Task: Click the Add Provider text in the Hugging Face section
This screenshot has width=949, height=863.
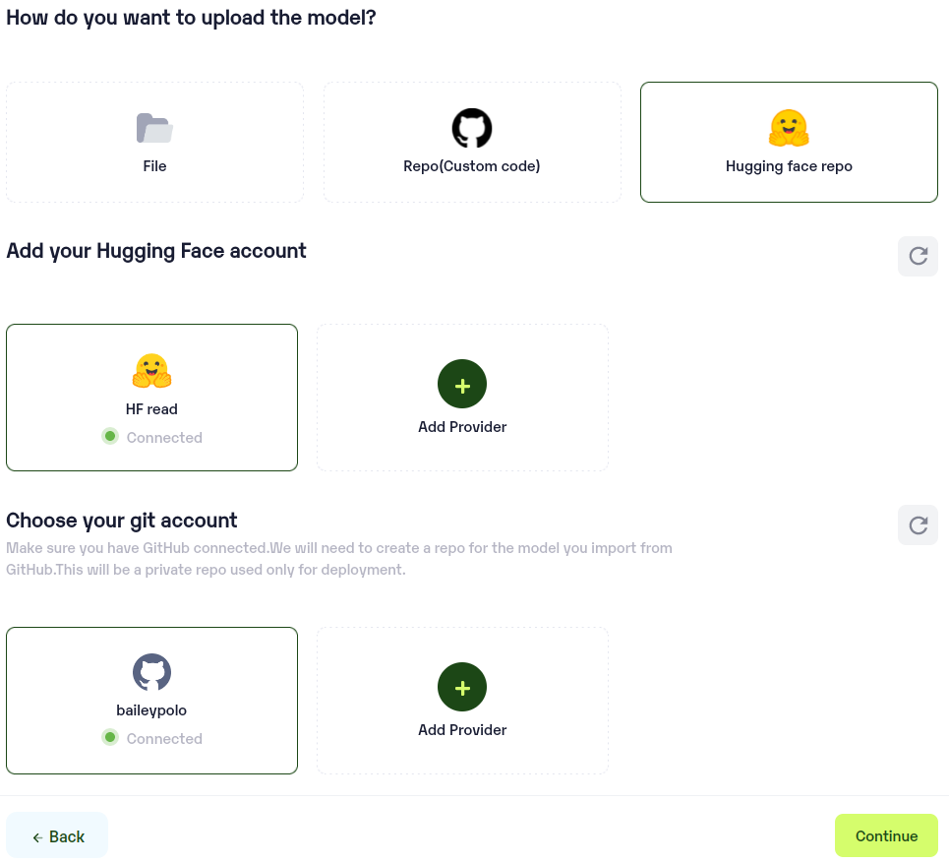Action: 462,427
